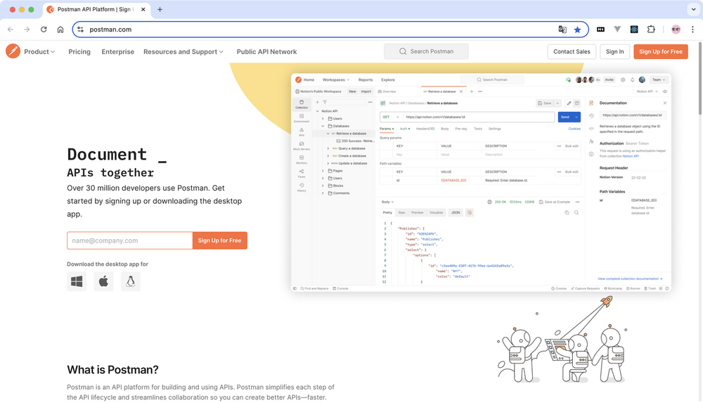Viewport: 703px width, 403px height.
Task: Open a new browser tab
Action: (x=160, y=10)
